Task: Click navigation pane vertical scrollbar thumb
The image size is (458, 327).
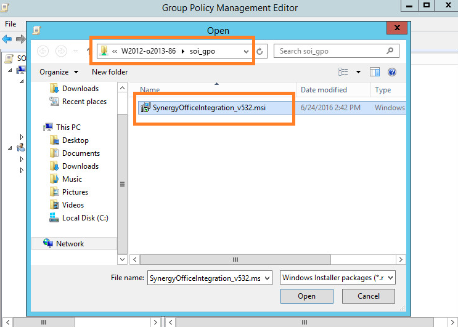Action: pyautogui.click(x=123, y=184)
